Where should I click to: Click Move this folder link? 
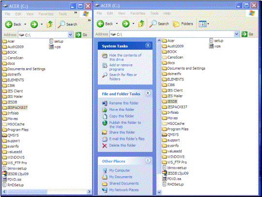point(122,110)
